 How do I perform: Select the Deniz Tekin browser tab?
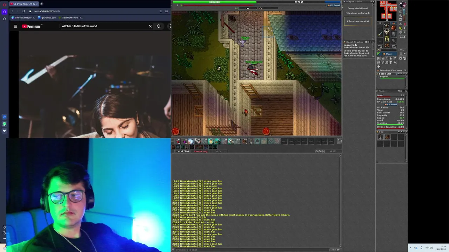click(24, 4)
